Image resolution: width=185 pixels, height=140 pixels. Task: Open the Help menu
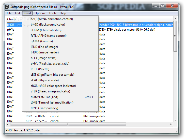click(x=63, y=13)
